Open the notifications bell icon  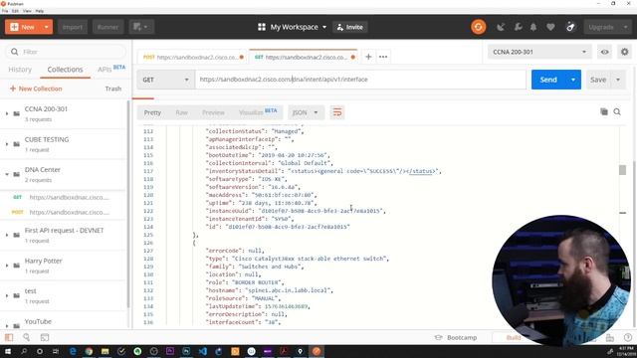(533, 27)
